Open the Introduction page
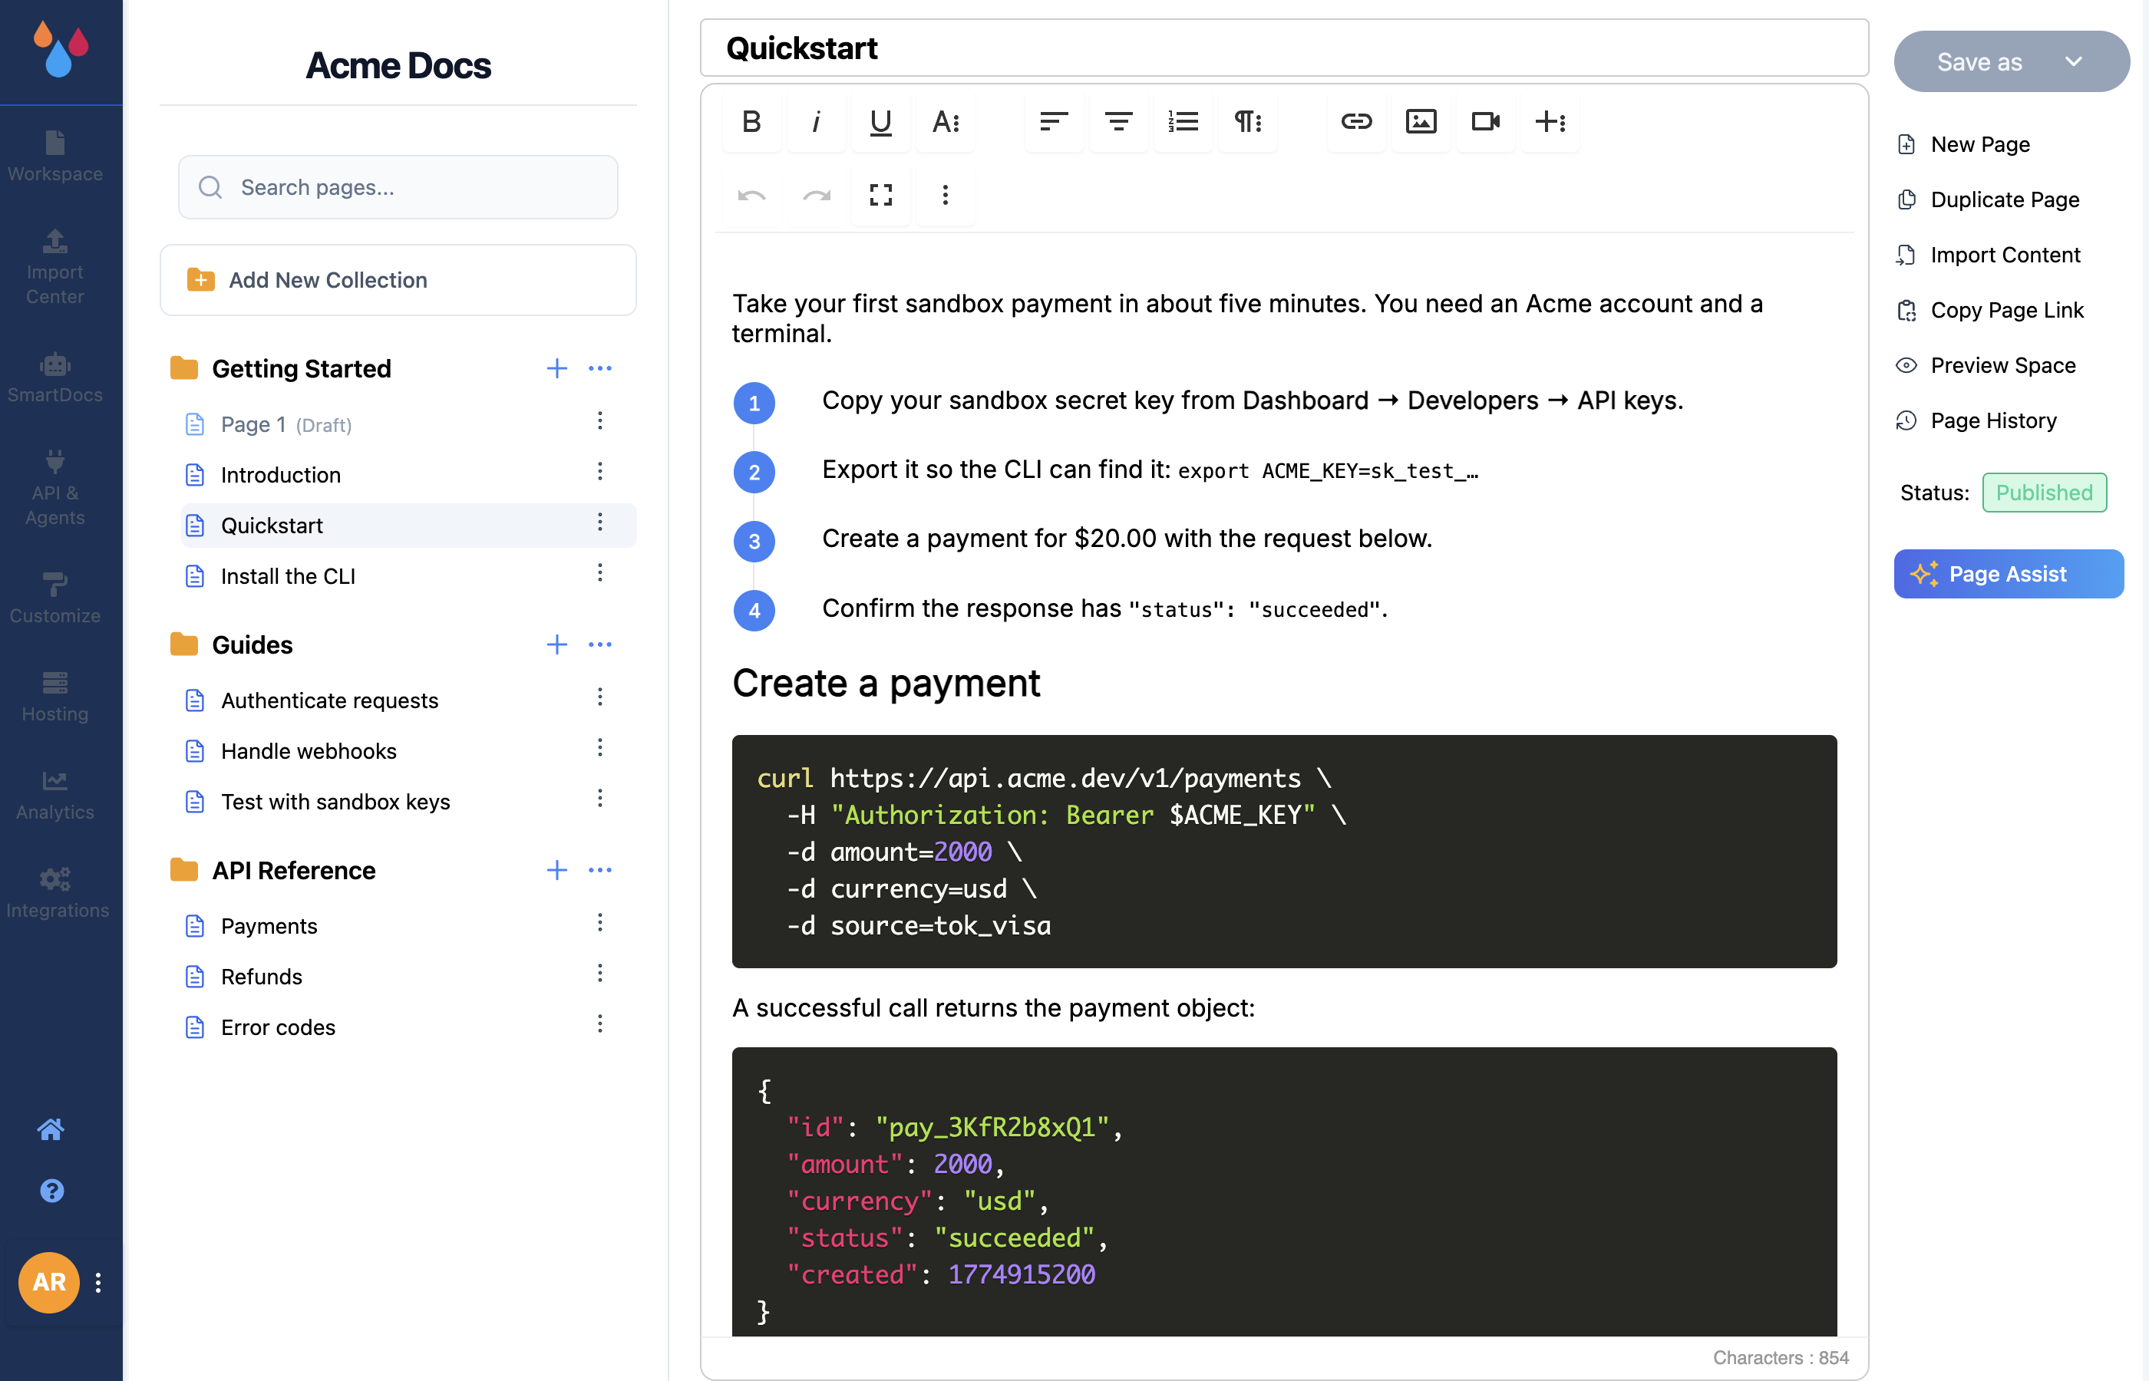The height and width of the screenshot is (1381, 2149). pyautogui.click(x=281, y=474)
